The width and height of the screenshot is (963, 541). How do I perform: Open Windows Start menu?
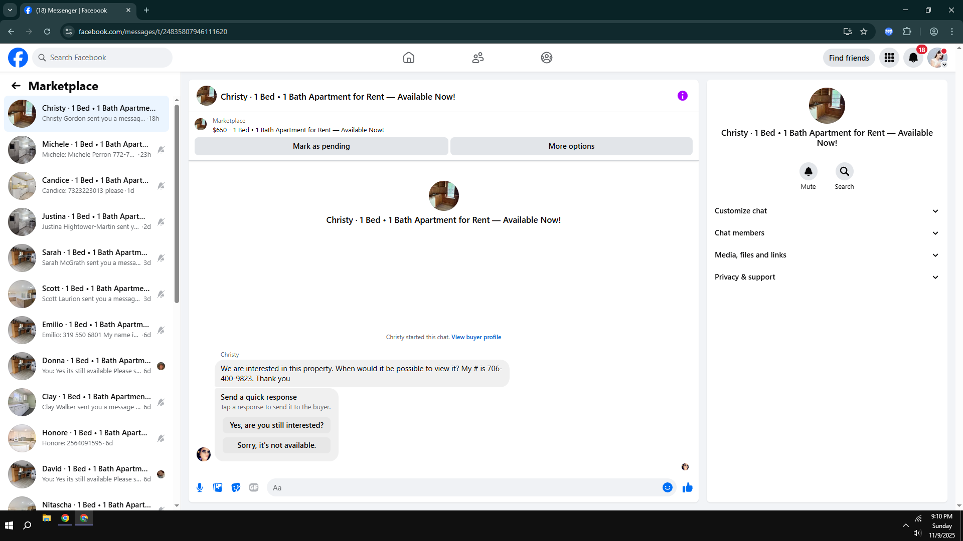coord(9,525)
